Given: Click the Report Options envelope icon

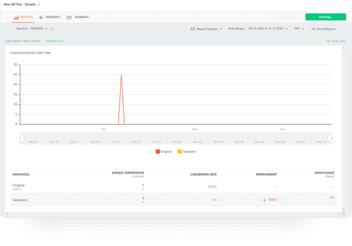Looking at the screenshot, I should click(x=193, y=29).
